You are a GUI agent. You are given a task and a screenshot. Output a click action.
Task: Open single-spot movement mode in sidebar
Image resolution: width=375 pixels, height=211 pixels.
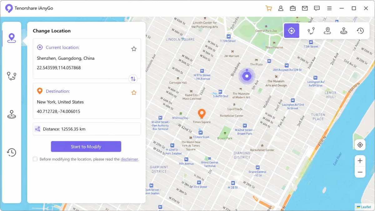[12, 76]
